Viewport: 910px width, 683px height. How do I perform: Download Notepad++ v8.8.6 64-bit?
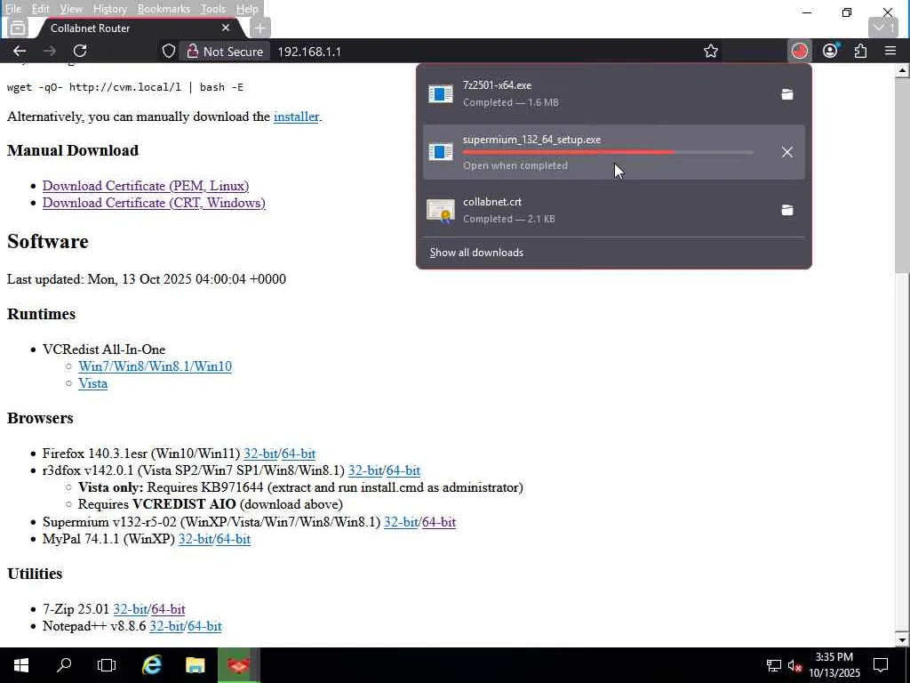(204, 626)
